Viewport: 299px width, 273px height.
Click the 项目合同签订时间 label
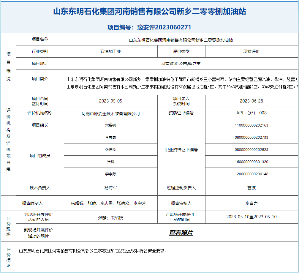coord(40,101)
